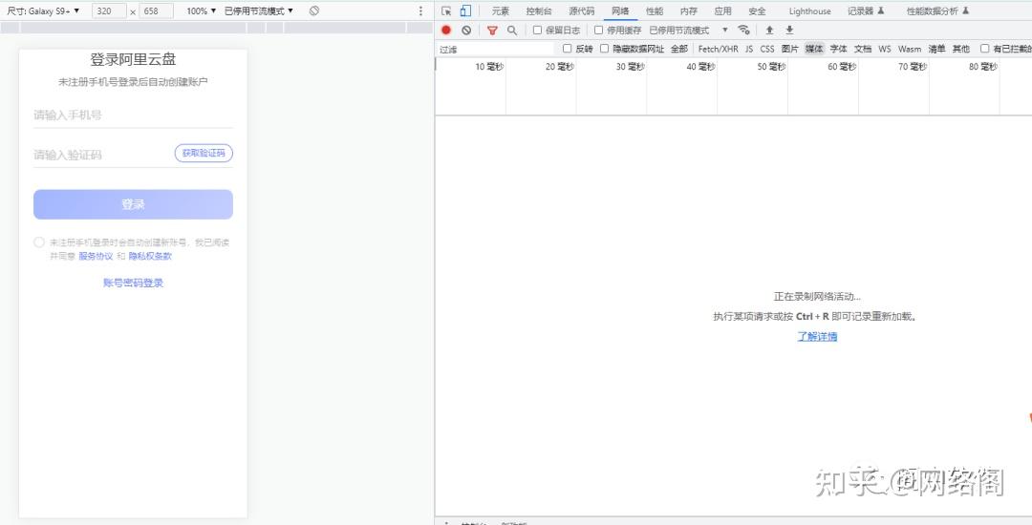1032x525 pixels.
Task: Filter requests by WS
Action: pyautogui.click(x=885, y=49)
